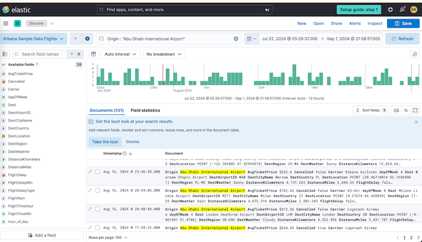The height and width of the screenshot is (242, 422).
Task: Open the filter options menu
Action: [75, 39]
